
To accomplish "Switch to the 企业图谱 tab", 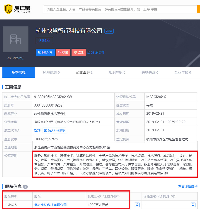I will (x=84, y=72).
